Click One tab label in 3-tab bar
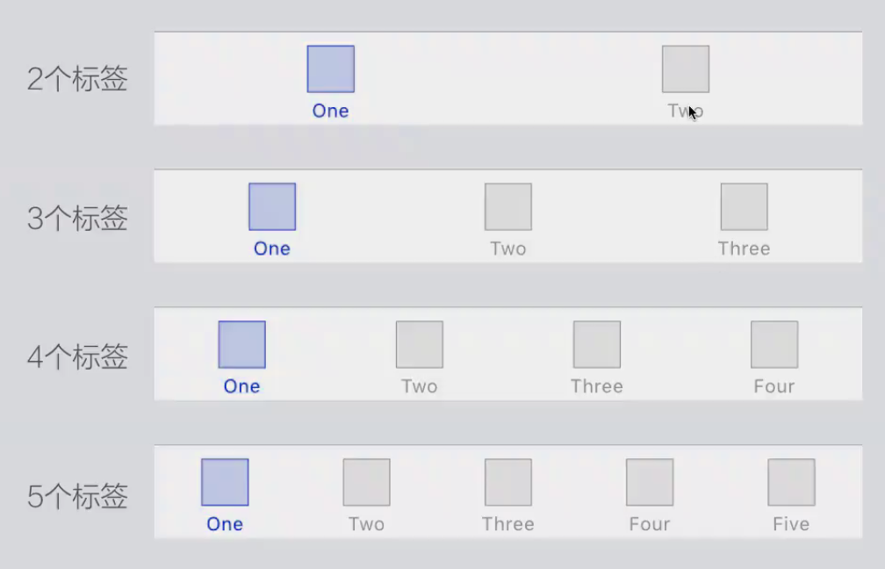The image size is (885, 569). pos(272,248)
